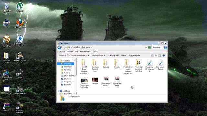Open the Ayuda menu

tap(95, 52)
